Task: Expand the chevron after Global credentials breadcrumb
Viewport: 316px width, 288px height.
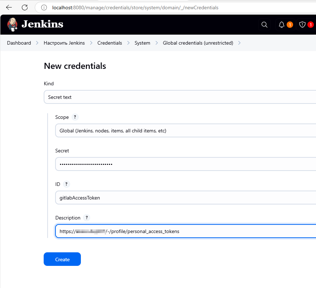Action: pos(239,43)
